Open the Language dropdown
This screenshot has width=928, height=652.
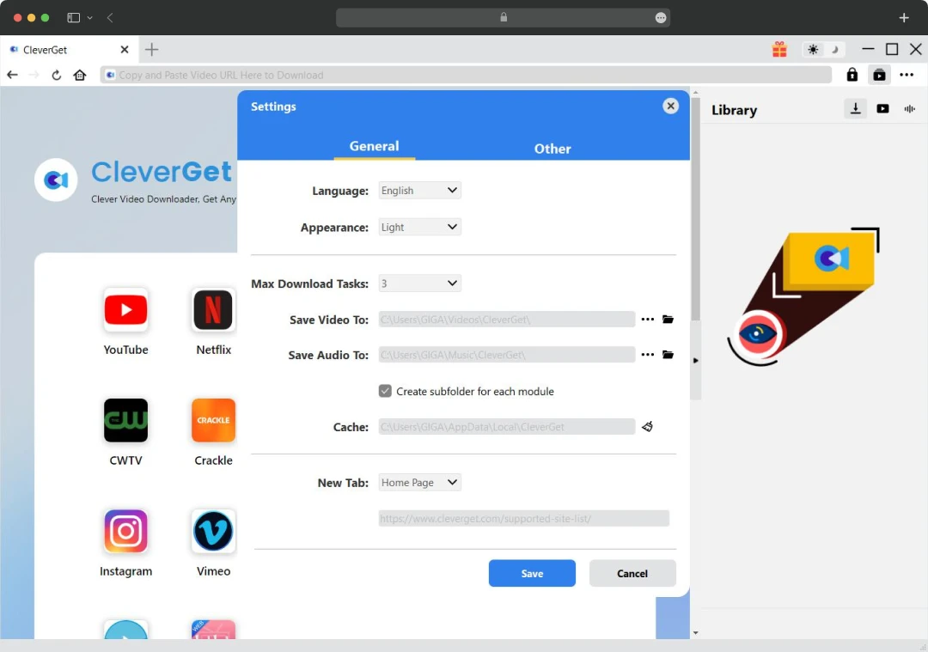(x=418, y=190)
